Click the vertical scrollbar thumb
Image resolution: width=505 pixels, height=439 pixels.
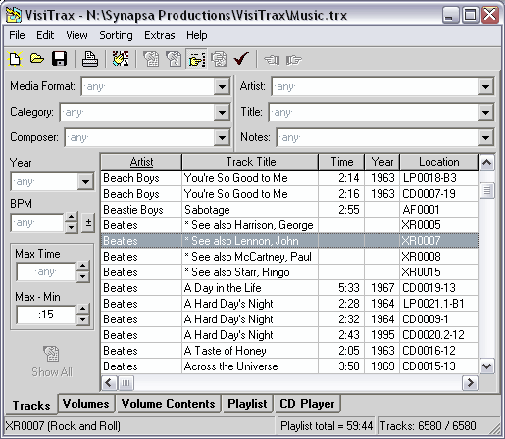click(x=487, y=190)
